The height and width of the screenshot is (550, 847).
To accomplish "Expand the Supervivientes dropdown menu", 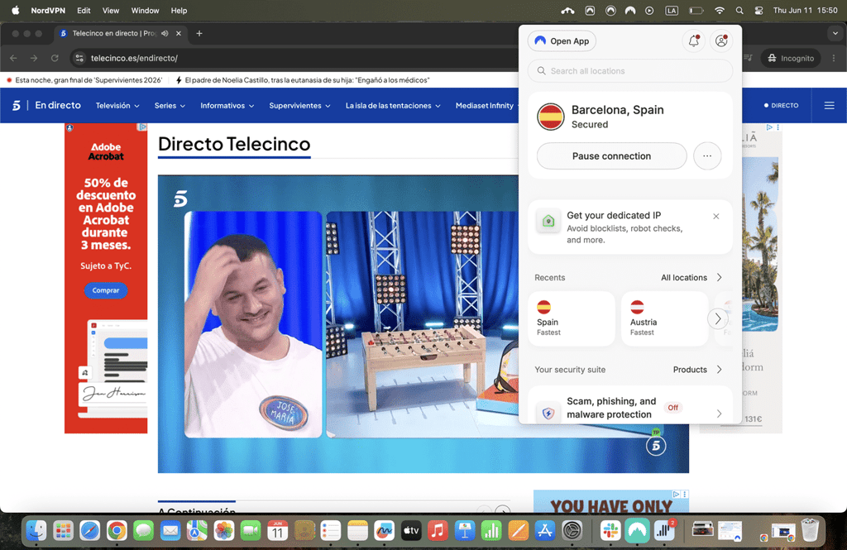I will point(299,106).
